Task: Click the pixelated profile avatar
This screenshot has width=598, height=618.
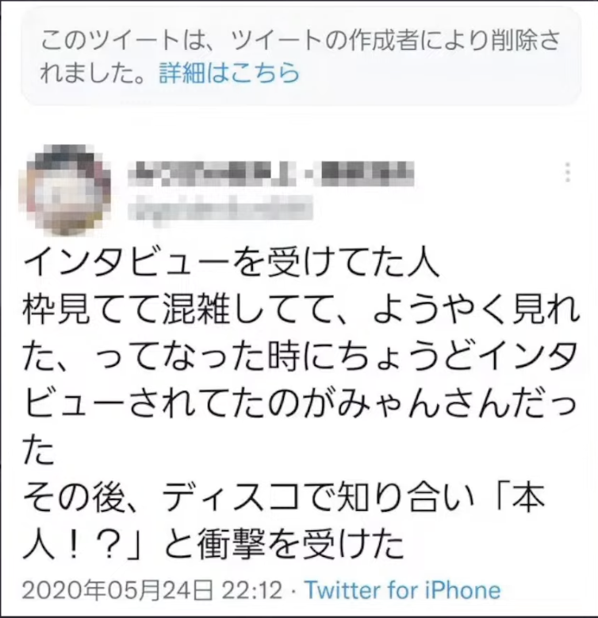Action: click(65, 190)
